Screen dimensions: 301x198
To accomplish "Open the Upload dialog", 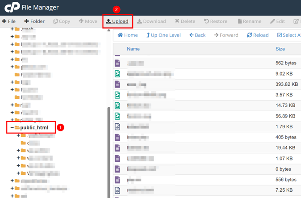I will click(x=117, y=21).
